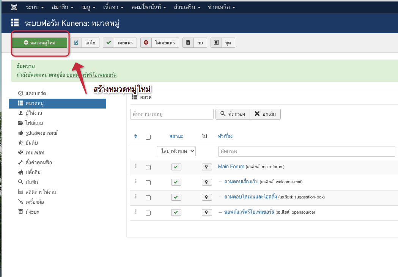Open ถังขยะ trash in sidebar
The width and height of the screenshot is (398, 277).
pos(32,212)
